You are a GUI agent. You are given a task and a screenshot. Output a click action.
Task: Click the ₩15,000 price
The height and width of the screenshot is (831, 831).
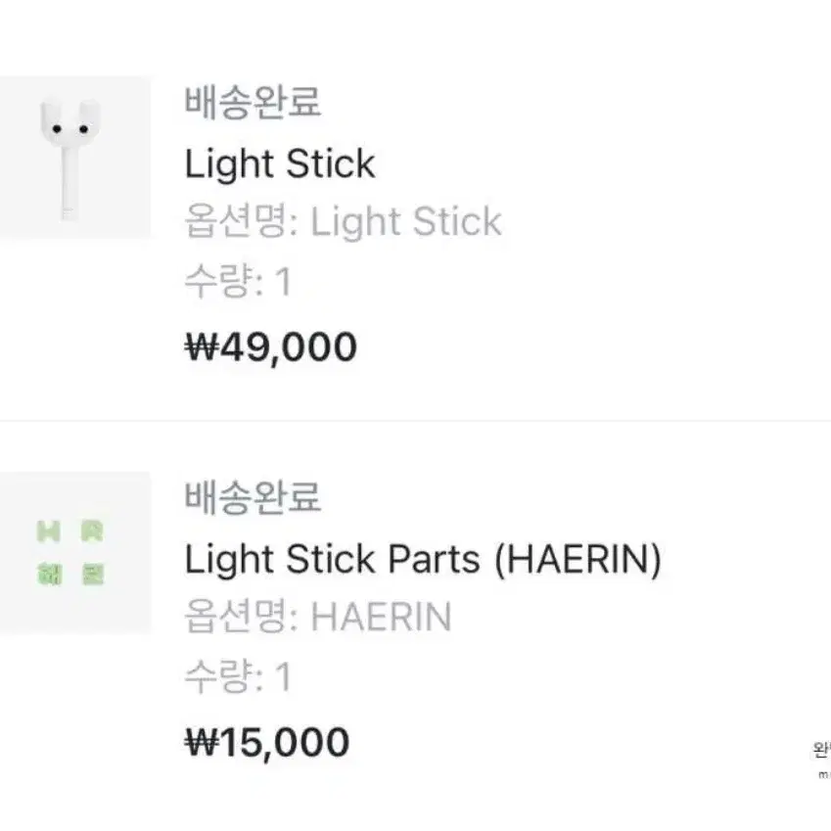tap(267, 743)
